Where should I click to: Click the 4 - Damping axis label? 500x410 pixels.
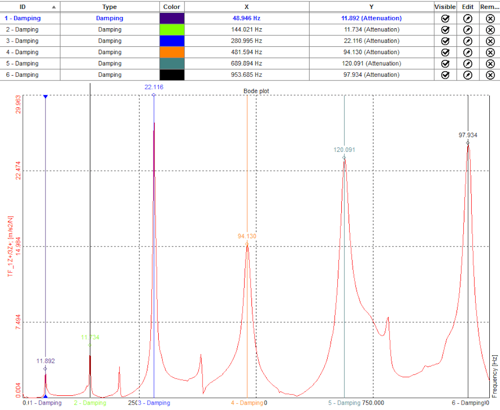247,403
